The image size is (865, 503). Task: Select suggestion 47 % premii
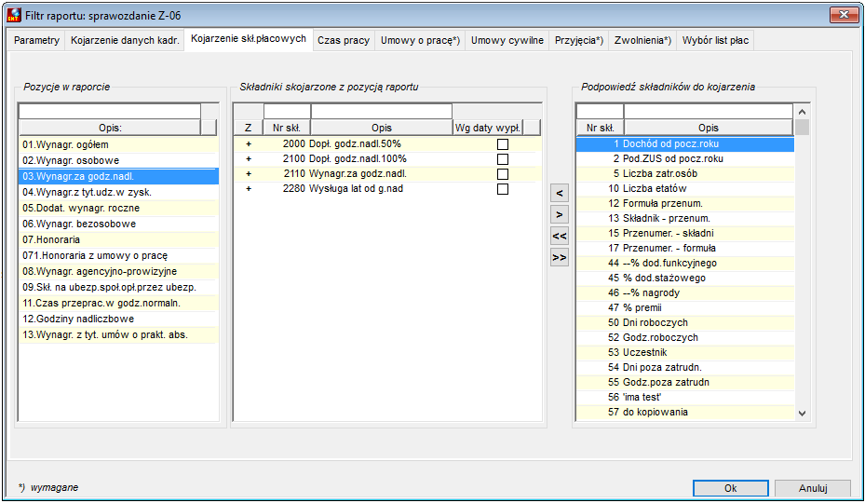coord(685,308)
